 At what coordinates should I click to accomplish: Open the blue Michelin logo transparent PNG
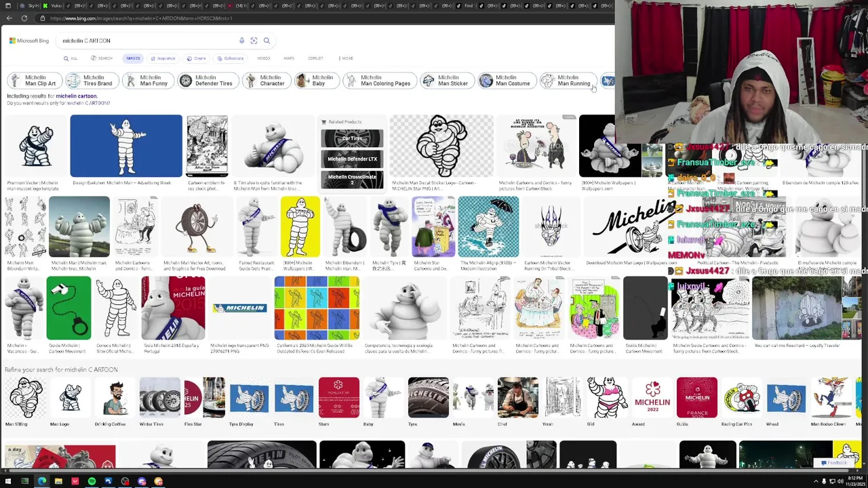point(239,308)
